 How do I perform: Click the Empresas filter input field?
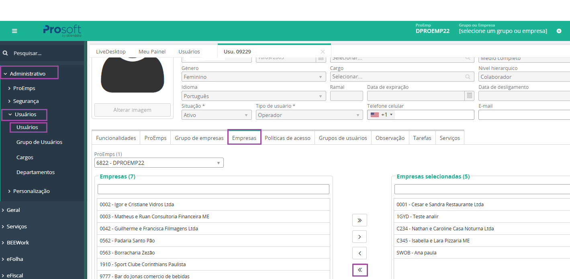click(x=213, y=189)
